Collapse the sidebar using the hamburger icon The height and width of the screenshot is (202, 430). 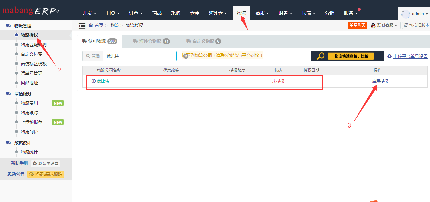coord(82,25)
